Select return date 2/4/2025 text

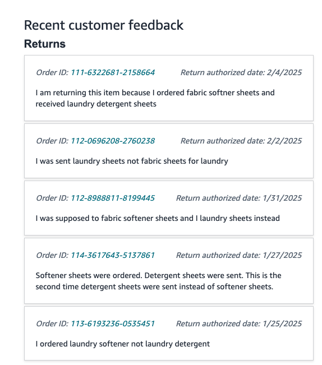coord(284,72)
